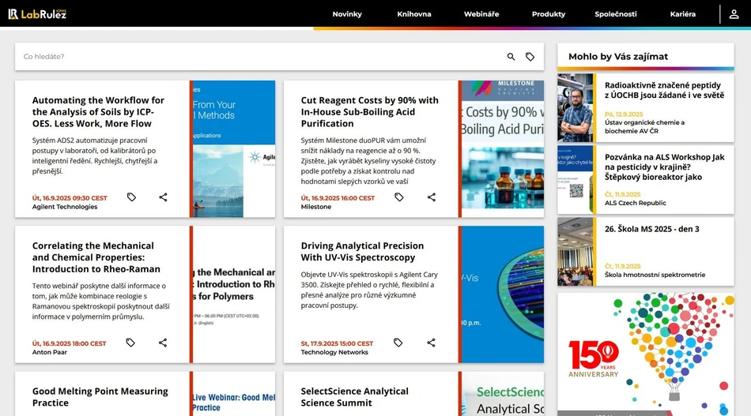Open the user account icon
The height and width of the screenshot is (416, 751).
click(x=734, y=14)
